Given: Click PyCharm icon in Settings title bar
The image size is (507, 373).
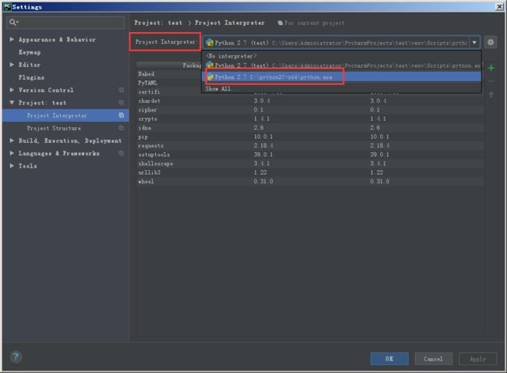Looking at the screenshot, I should click(7, 6).
